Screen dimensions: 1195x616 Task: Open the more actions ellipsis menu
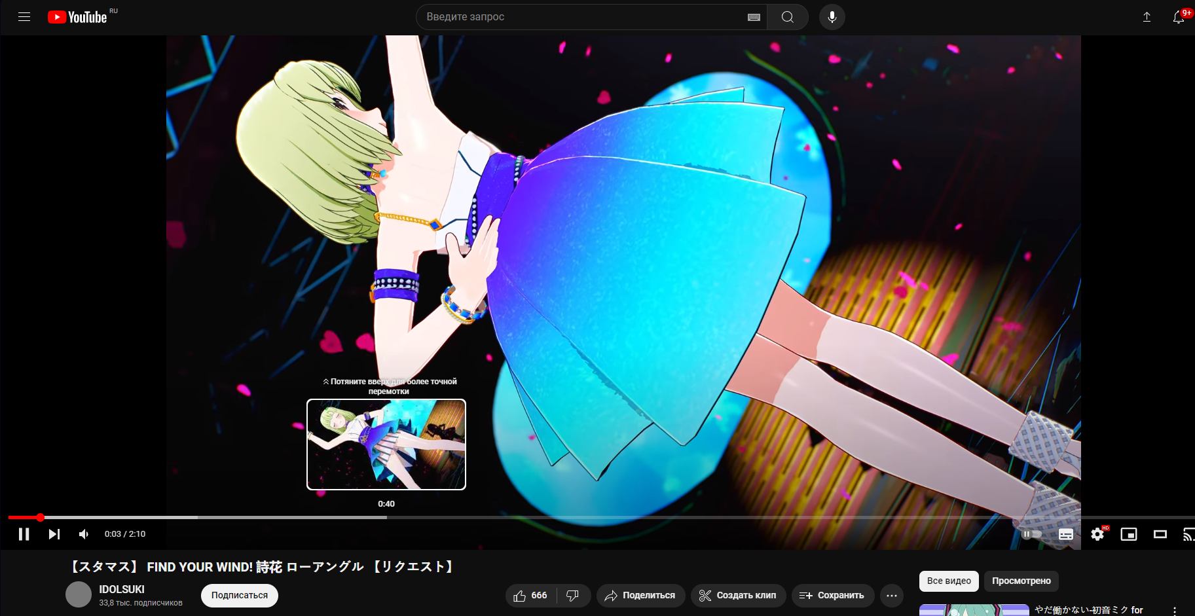(892, 595)
